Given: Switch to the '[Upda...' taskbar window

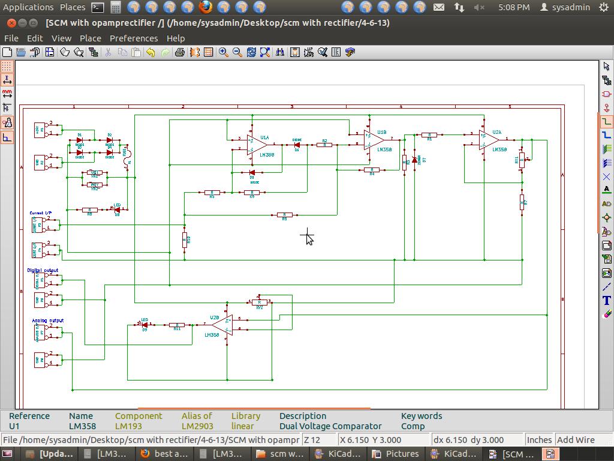Looking at the screenshot, I should 49,454.
